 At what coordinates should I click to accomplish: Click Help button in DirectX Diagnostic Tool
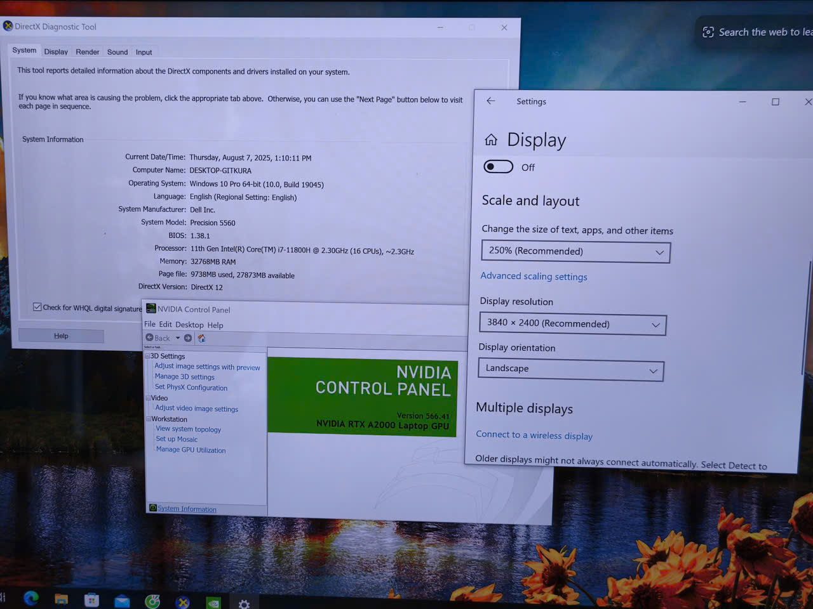(x=61, y=336)
